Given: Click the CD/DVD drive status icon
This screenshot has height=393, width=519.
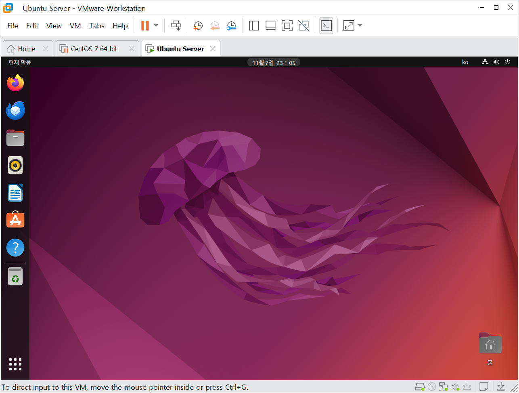Looking at the screenshot, I should (432, 387).
